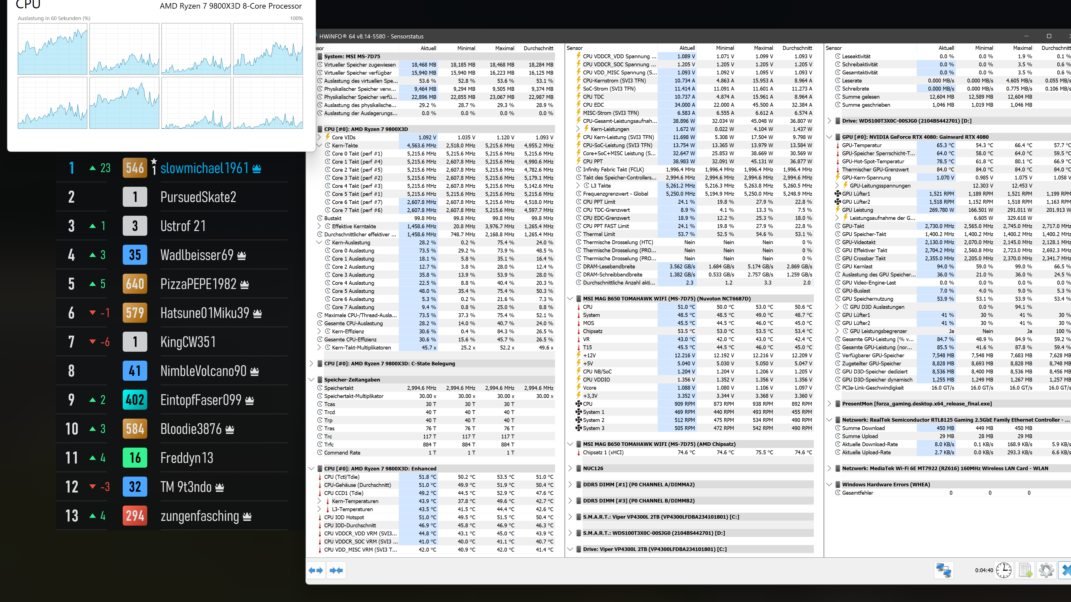
Task: Click the expand columns arrows button
Action: (x=315, y=571)
